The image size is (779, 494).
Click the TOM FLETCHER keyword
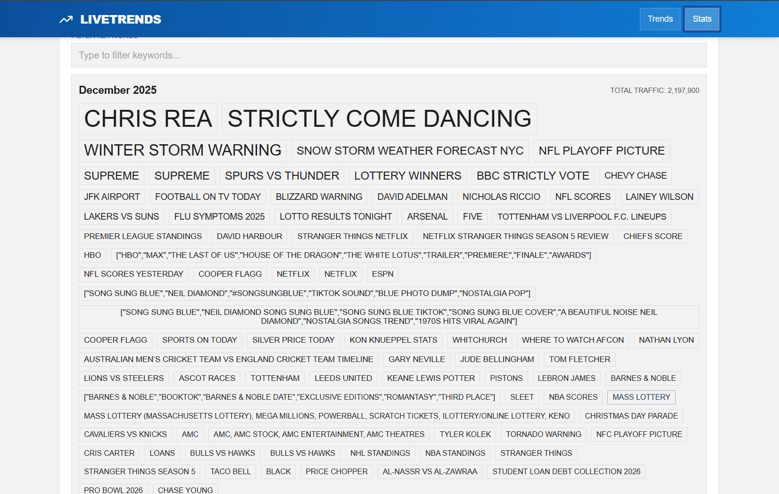580,360
